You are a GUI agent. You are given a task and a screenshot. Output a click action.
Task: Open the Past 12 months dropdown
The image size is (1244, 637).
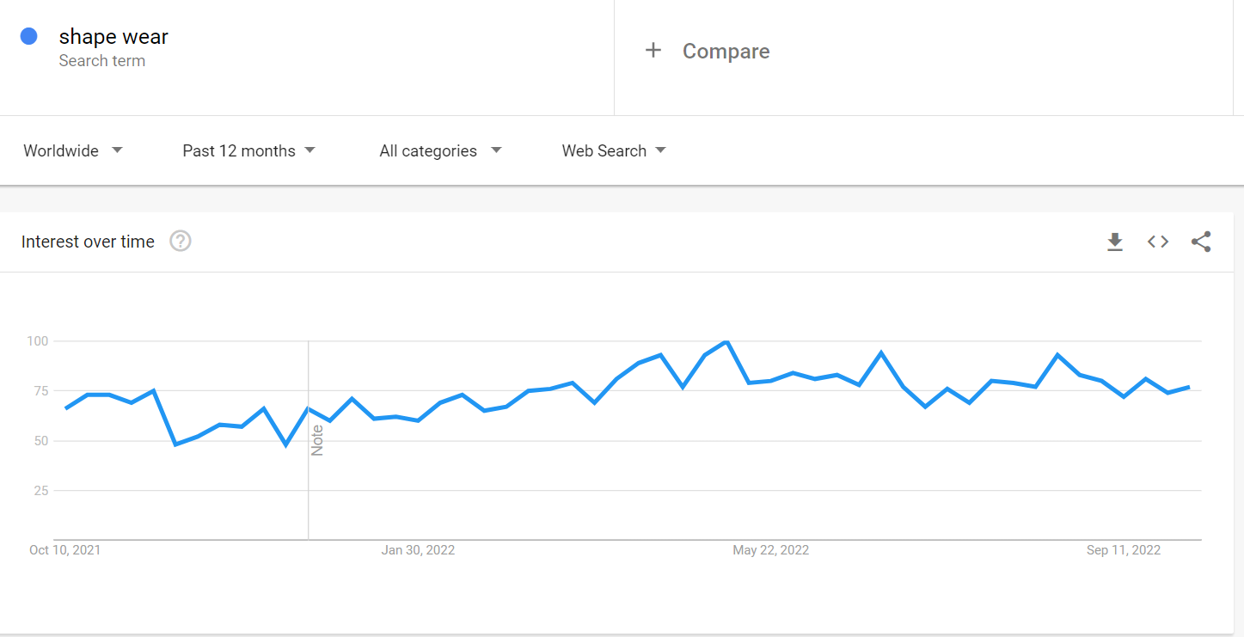pyautogui.click(x=249, y=150)
